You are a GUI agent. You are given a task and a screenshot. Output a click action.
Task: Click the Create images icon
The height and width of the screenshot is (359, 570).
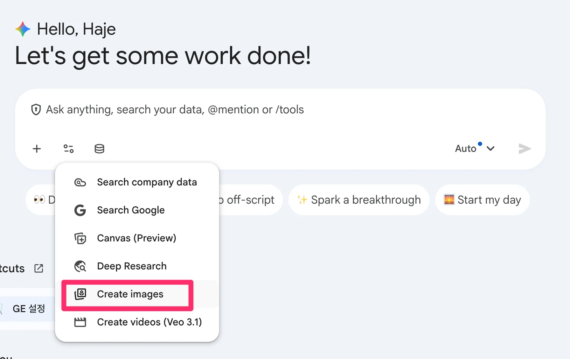[x=80, y=294]
